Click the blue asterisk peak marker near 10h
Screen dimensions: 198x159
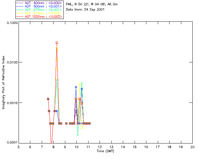coord(76,87)
